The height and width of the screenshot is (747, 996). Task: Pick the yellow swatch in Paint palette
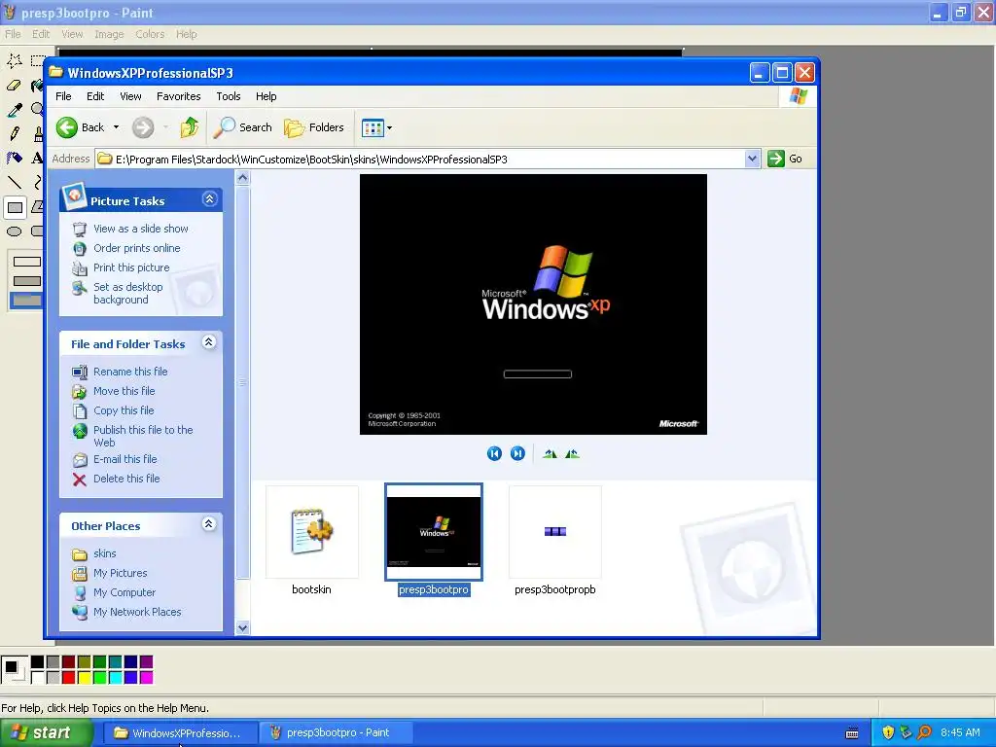pyautogui.click(x=84, y=678)
